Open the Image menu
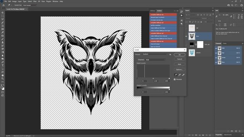This screenshot has height=137, width=244. tap(14, 2)
